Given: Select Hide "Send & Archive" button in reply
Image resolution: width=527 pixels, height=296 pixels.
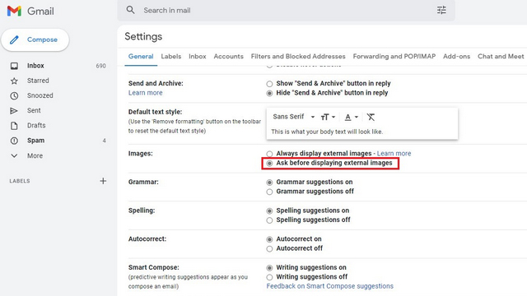Looking at the screenshot, I should pos(269,93).
